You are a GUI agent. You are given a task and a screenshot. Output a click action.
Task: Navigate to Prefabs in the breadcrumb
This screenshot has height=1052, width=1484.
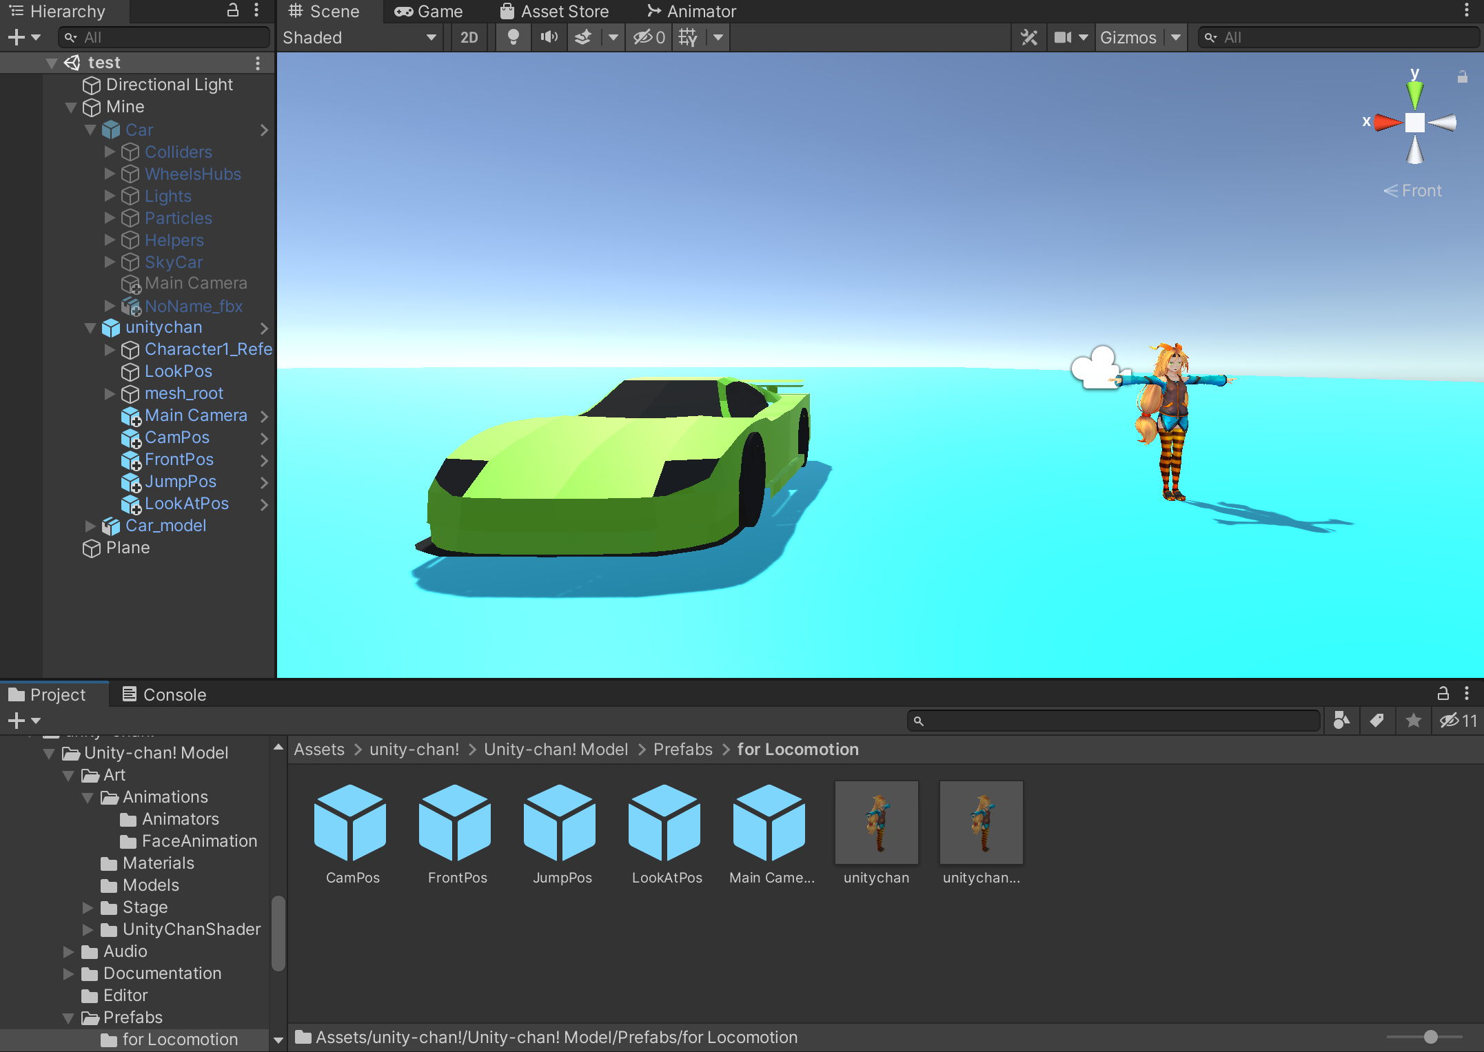tap(682, 750)
